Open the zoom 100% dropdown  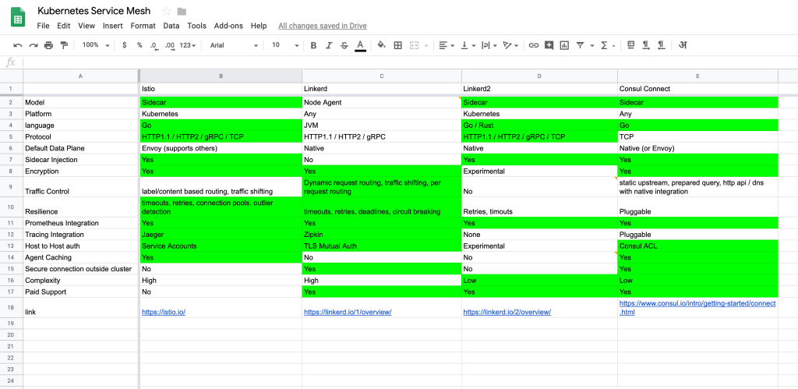[96, 45]
